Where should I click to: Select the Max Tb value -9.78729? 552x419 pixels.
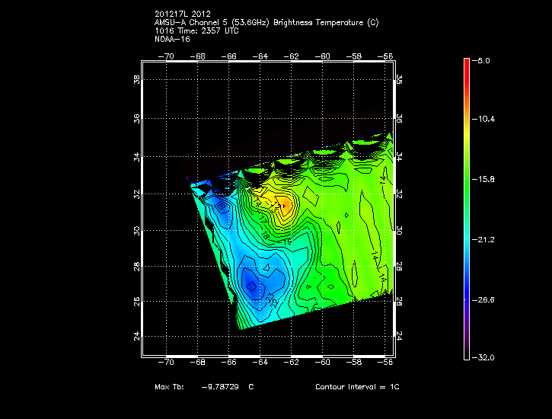click(x=221, y=387)
